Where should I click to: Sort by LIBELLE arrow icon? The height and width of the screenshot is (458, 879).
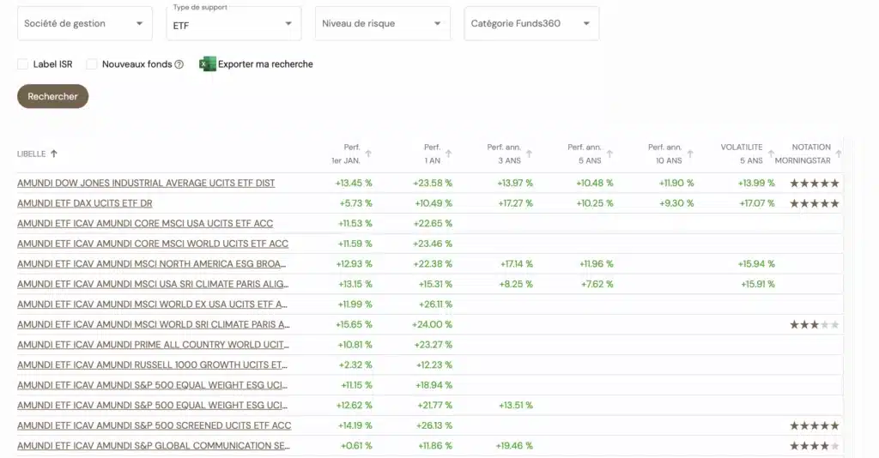pyautogui.click(x=54, y=154)
